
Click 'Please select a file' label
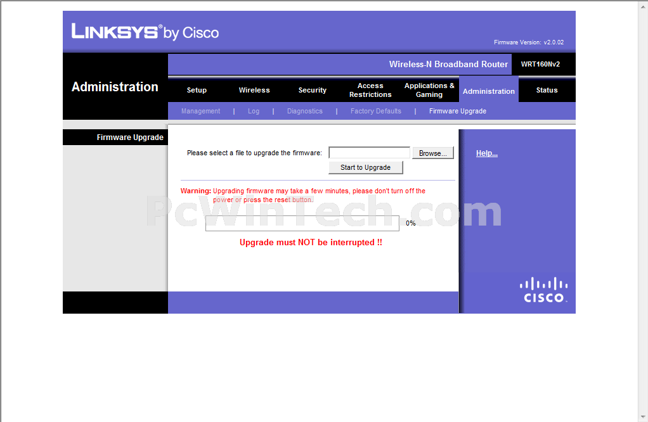coord(254,153)
